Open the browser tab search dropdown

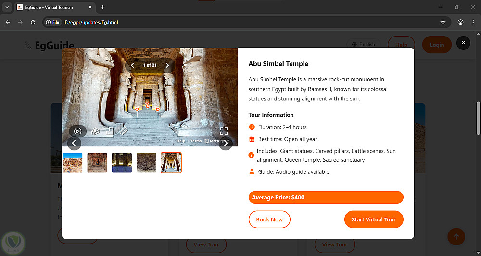[x=7, y=7]
